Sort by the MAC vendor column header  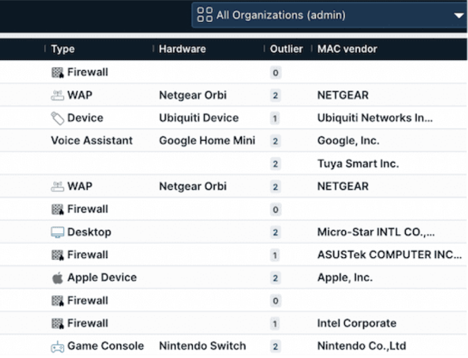[347, 49]
